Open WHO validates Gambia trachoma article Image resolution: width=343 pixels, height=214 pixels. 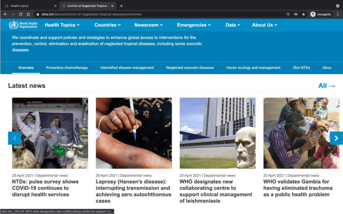click(x=298, y=188)
